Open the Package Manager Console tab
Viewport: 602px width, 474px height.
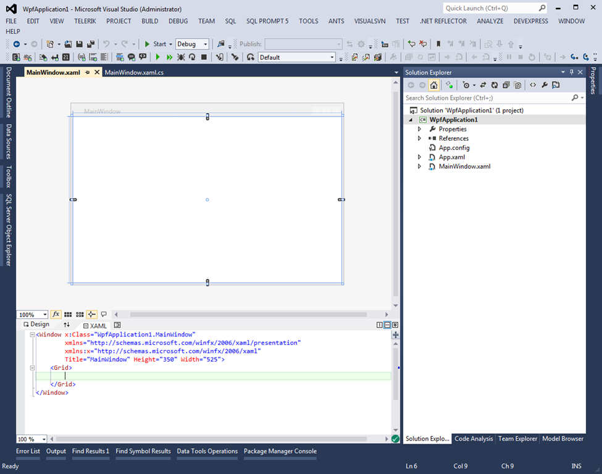click(280, 451)
